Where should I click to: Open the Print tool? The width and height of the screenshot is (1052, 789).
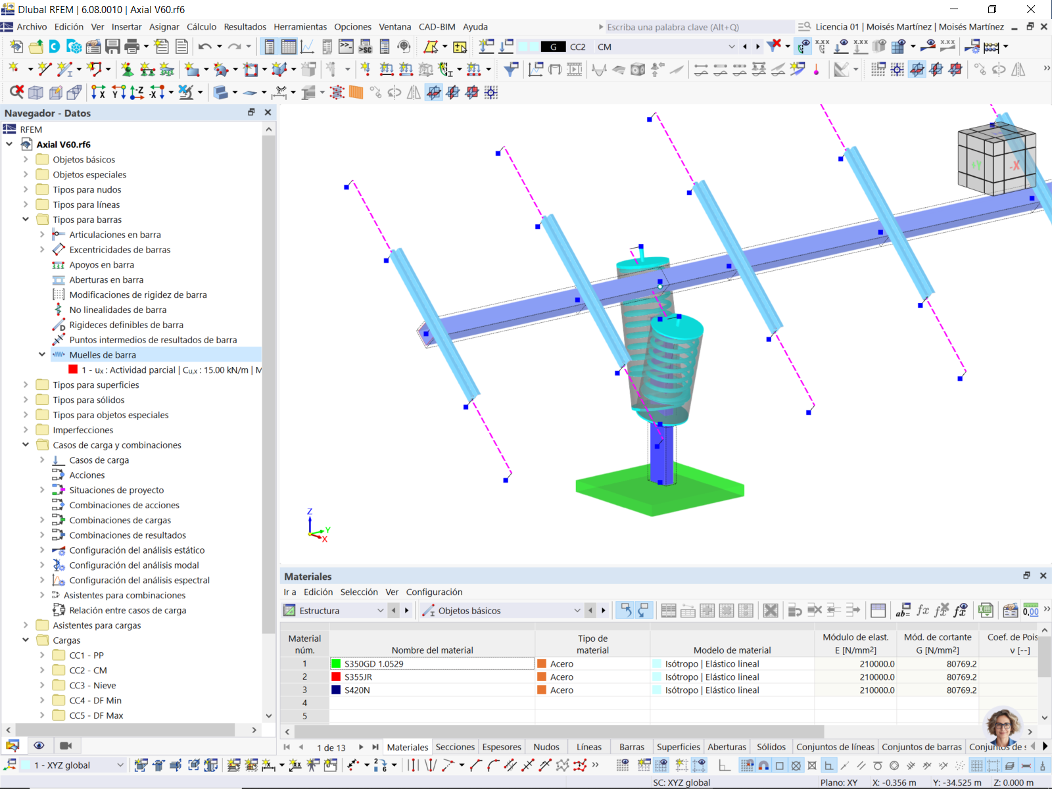pos(130,46)
